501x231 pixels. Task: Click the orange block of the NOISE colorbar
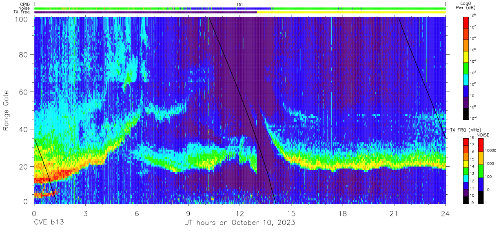pos(481,158)
